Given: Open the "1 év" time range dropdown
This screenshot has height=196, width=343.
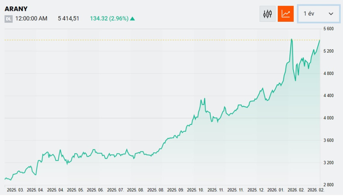Looking at the screenshot, I should tap(318, 14).
